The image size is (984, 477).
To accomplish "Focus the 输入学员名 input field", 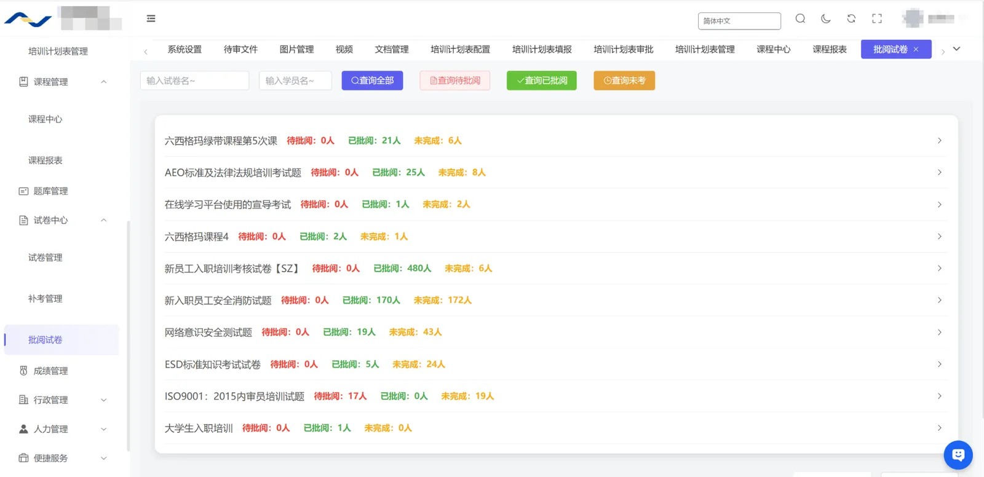I will click(296, 81).
